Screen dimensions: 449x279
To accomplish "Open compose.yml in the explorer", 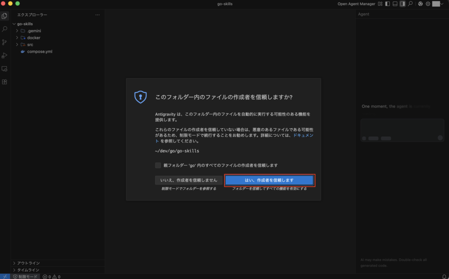I will [39, 51].
